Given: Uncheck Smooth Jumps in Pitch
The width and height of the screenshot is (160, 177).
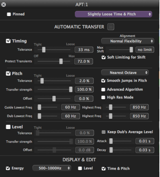Looking at the screenshot, I should tap(103, 81).
